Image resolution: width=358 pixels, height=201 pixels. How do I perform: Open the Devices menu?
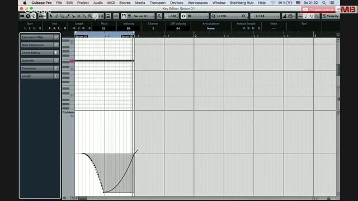coord(177,3)
